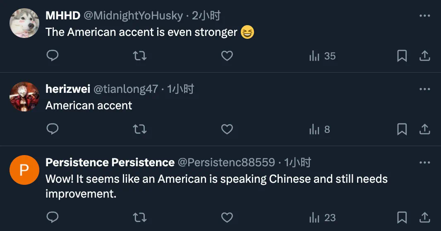View analytics showing 35 views
This screenshot has width=441, height=231.
(x=322, y=56)
